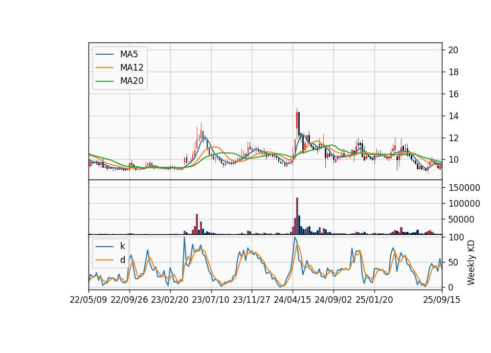
Task: Click the blue k legend line sample
Action: pos(104,246)
